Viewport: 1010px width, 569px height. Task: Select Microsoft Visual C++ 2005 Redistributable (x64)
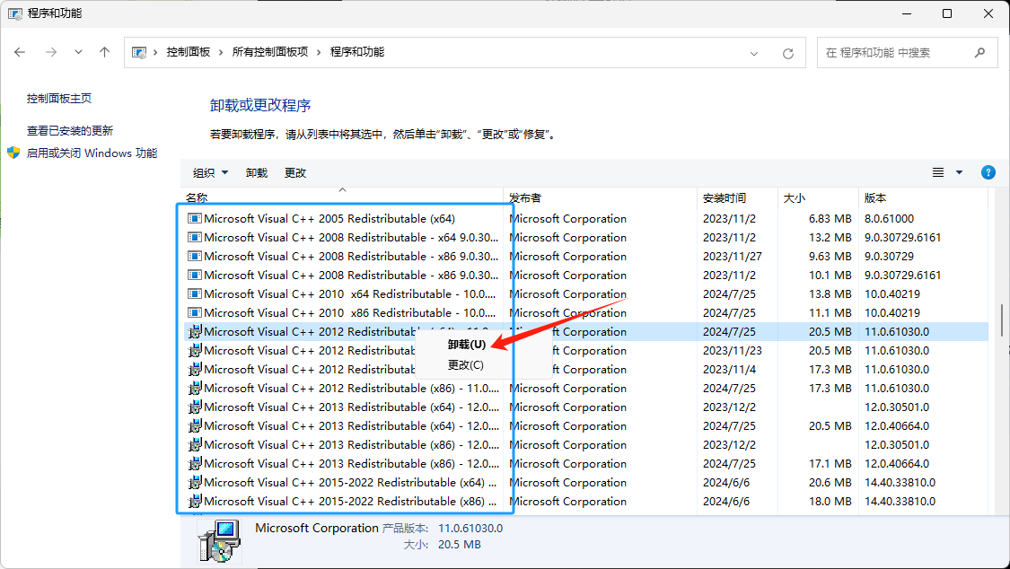(329, 218)
